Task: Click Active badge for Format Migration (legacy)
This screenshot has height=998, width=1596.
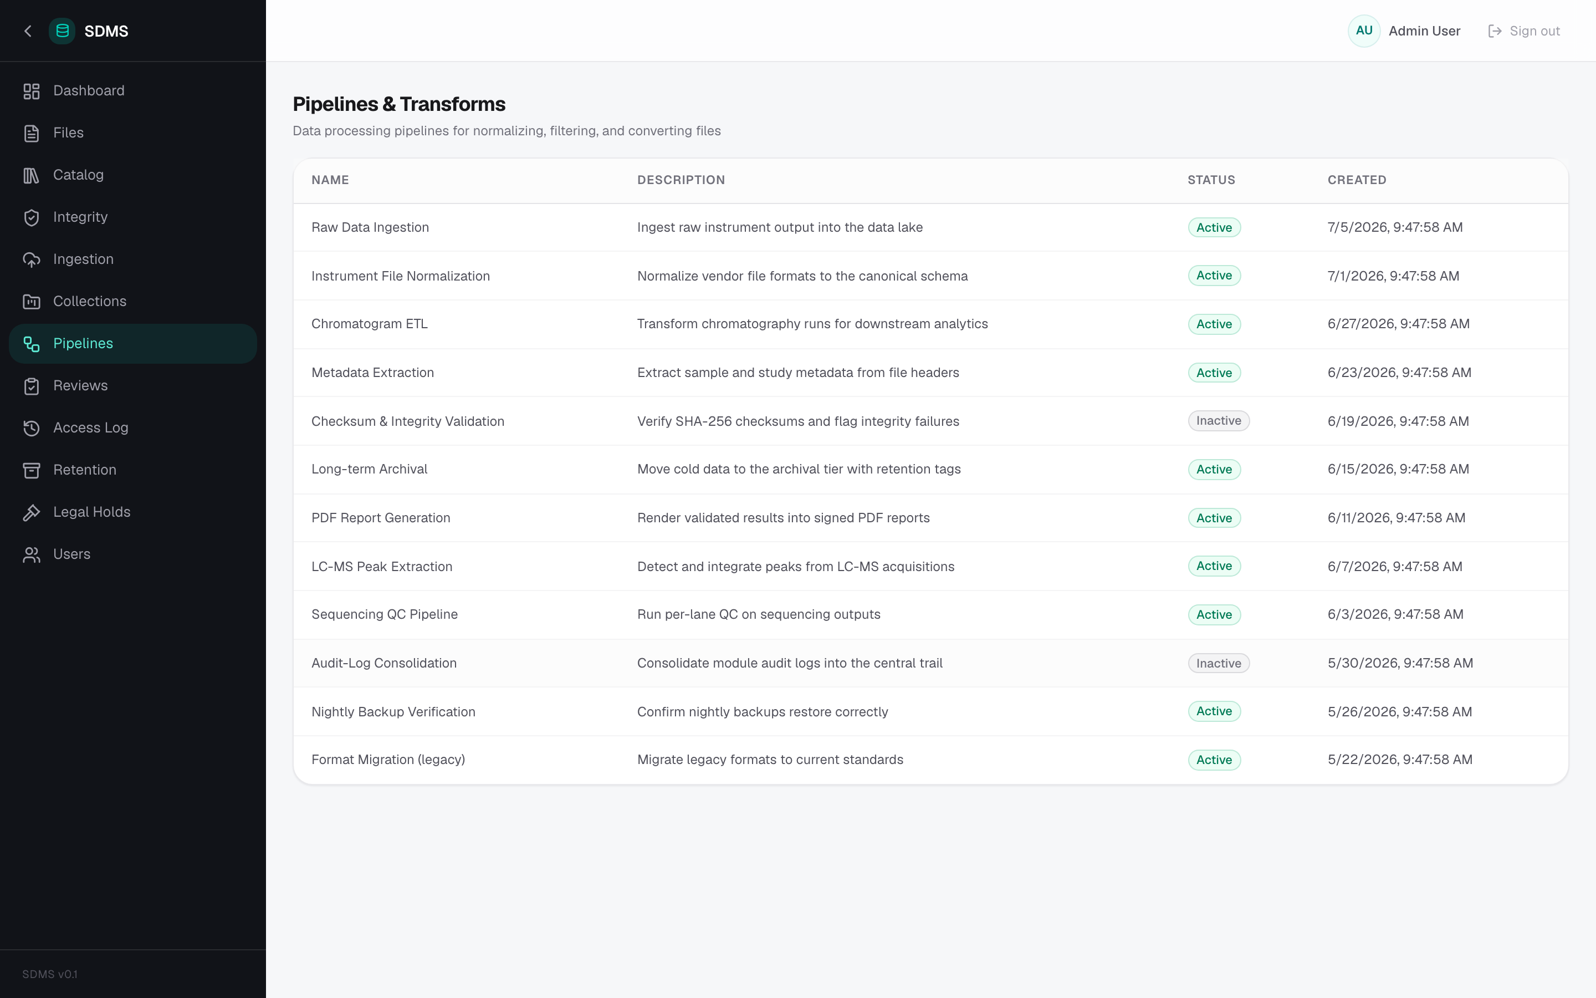Action: click(1214, 760)
